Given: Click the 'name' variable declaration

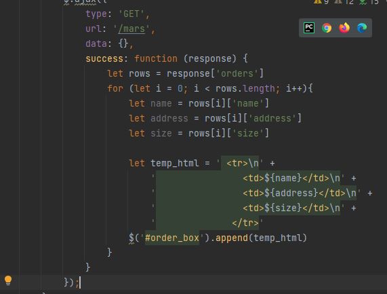Looking at the screenshot, I should coord(161,103).
